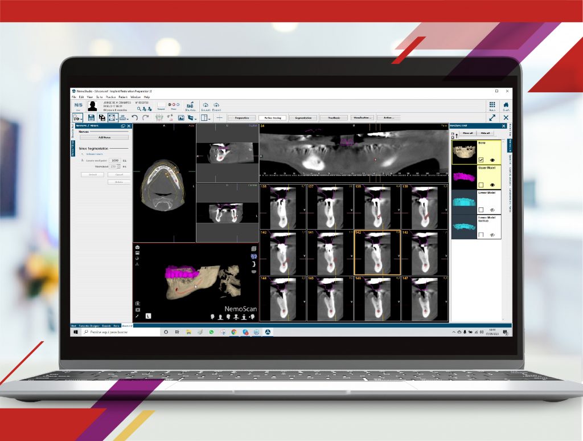Open the Window menu
Image resolution: width=583 pixels, height=441 pixels.
pyautogui.click(x=136, y=97)
